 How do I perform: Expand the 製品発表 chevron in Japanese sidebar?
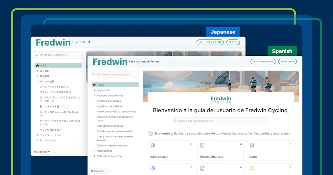pyautogui.click(x=37, y=76)
